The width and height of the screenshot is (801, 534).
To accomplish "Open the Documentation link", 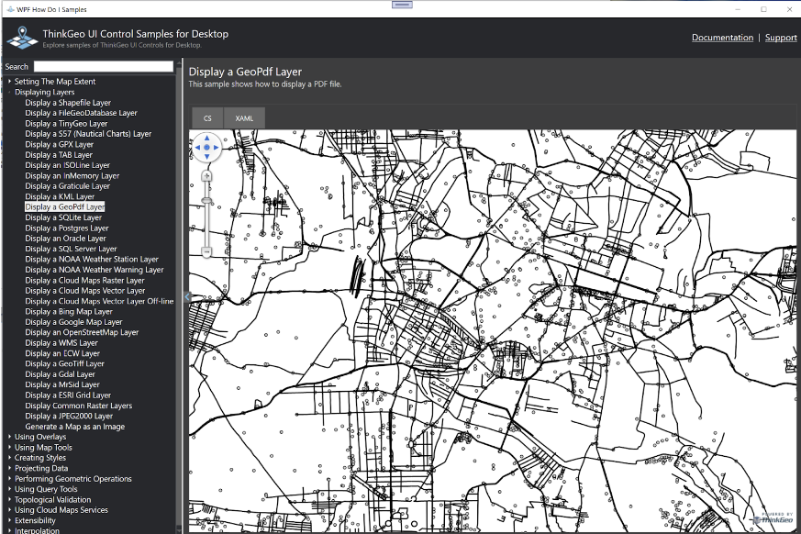I will [x=722, y=38].
